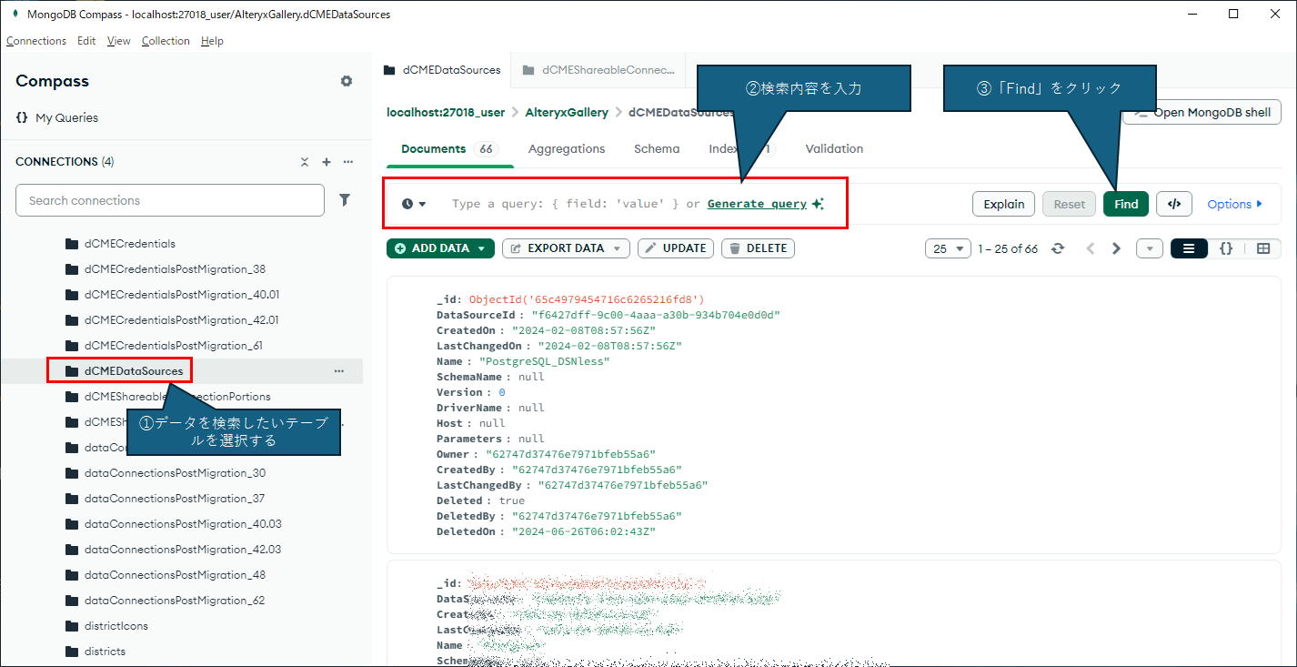Open the Help menu
This screenshot has height=667, width=1297.
coord(212,41)
